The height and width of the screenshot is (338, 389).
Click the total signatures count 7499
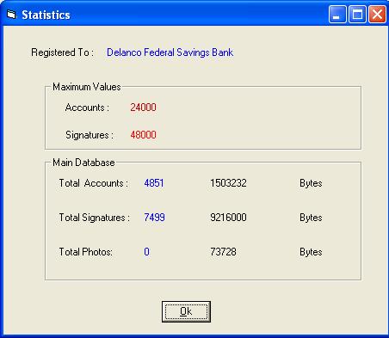[154, 218]
